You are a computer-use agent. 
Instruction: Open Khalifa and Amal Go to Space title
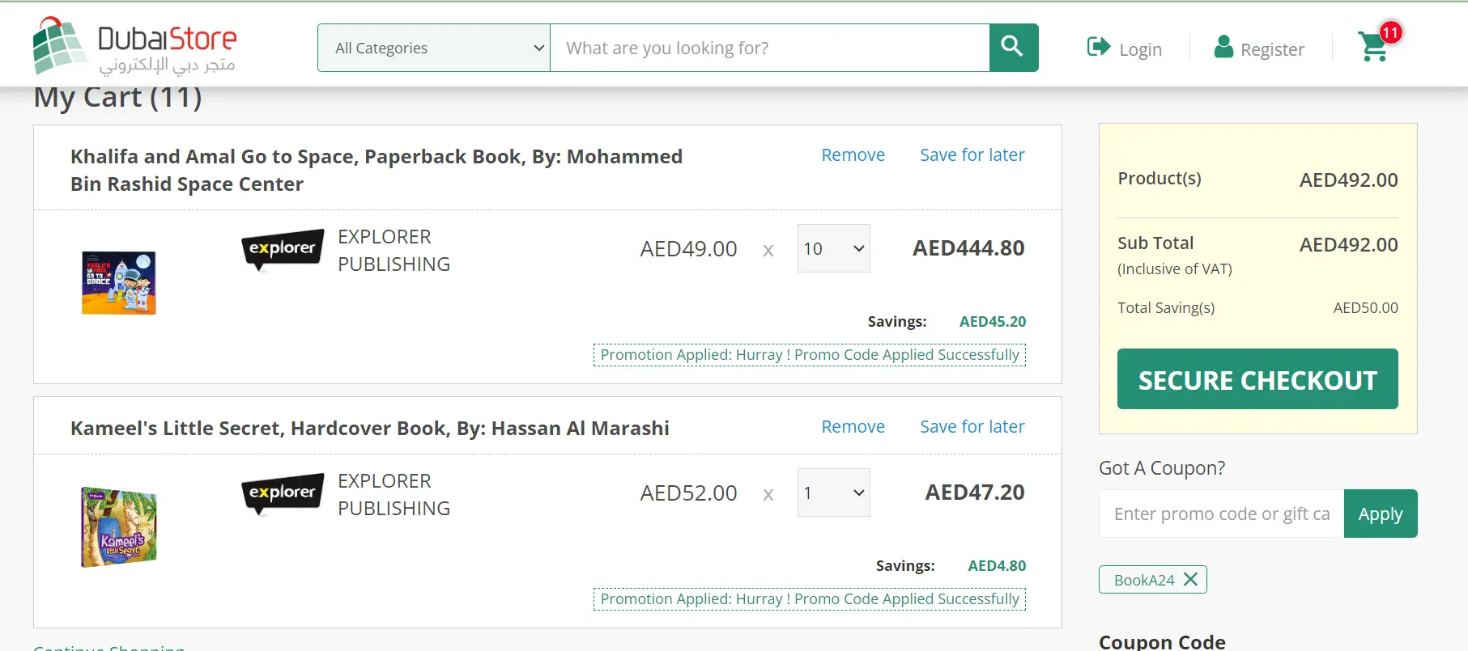[x=377, y=170]
